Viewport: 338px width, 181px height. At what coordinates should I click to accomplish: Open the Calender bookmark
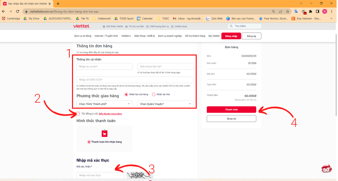(145, 19)
